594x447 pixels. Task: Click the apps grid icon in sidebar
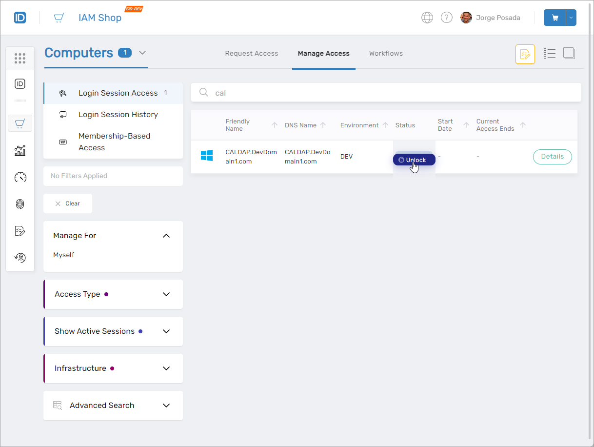click(20, 59)
